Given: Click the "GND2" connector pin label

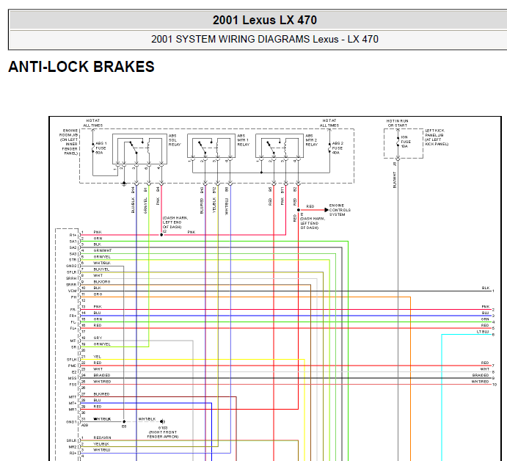Looking at the screenshot, I should pos(71,266).
